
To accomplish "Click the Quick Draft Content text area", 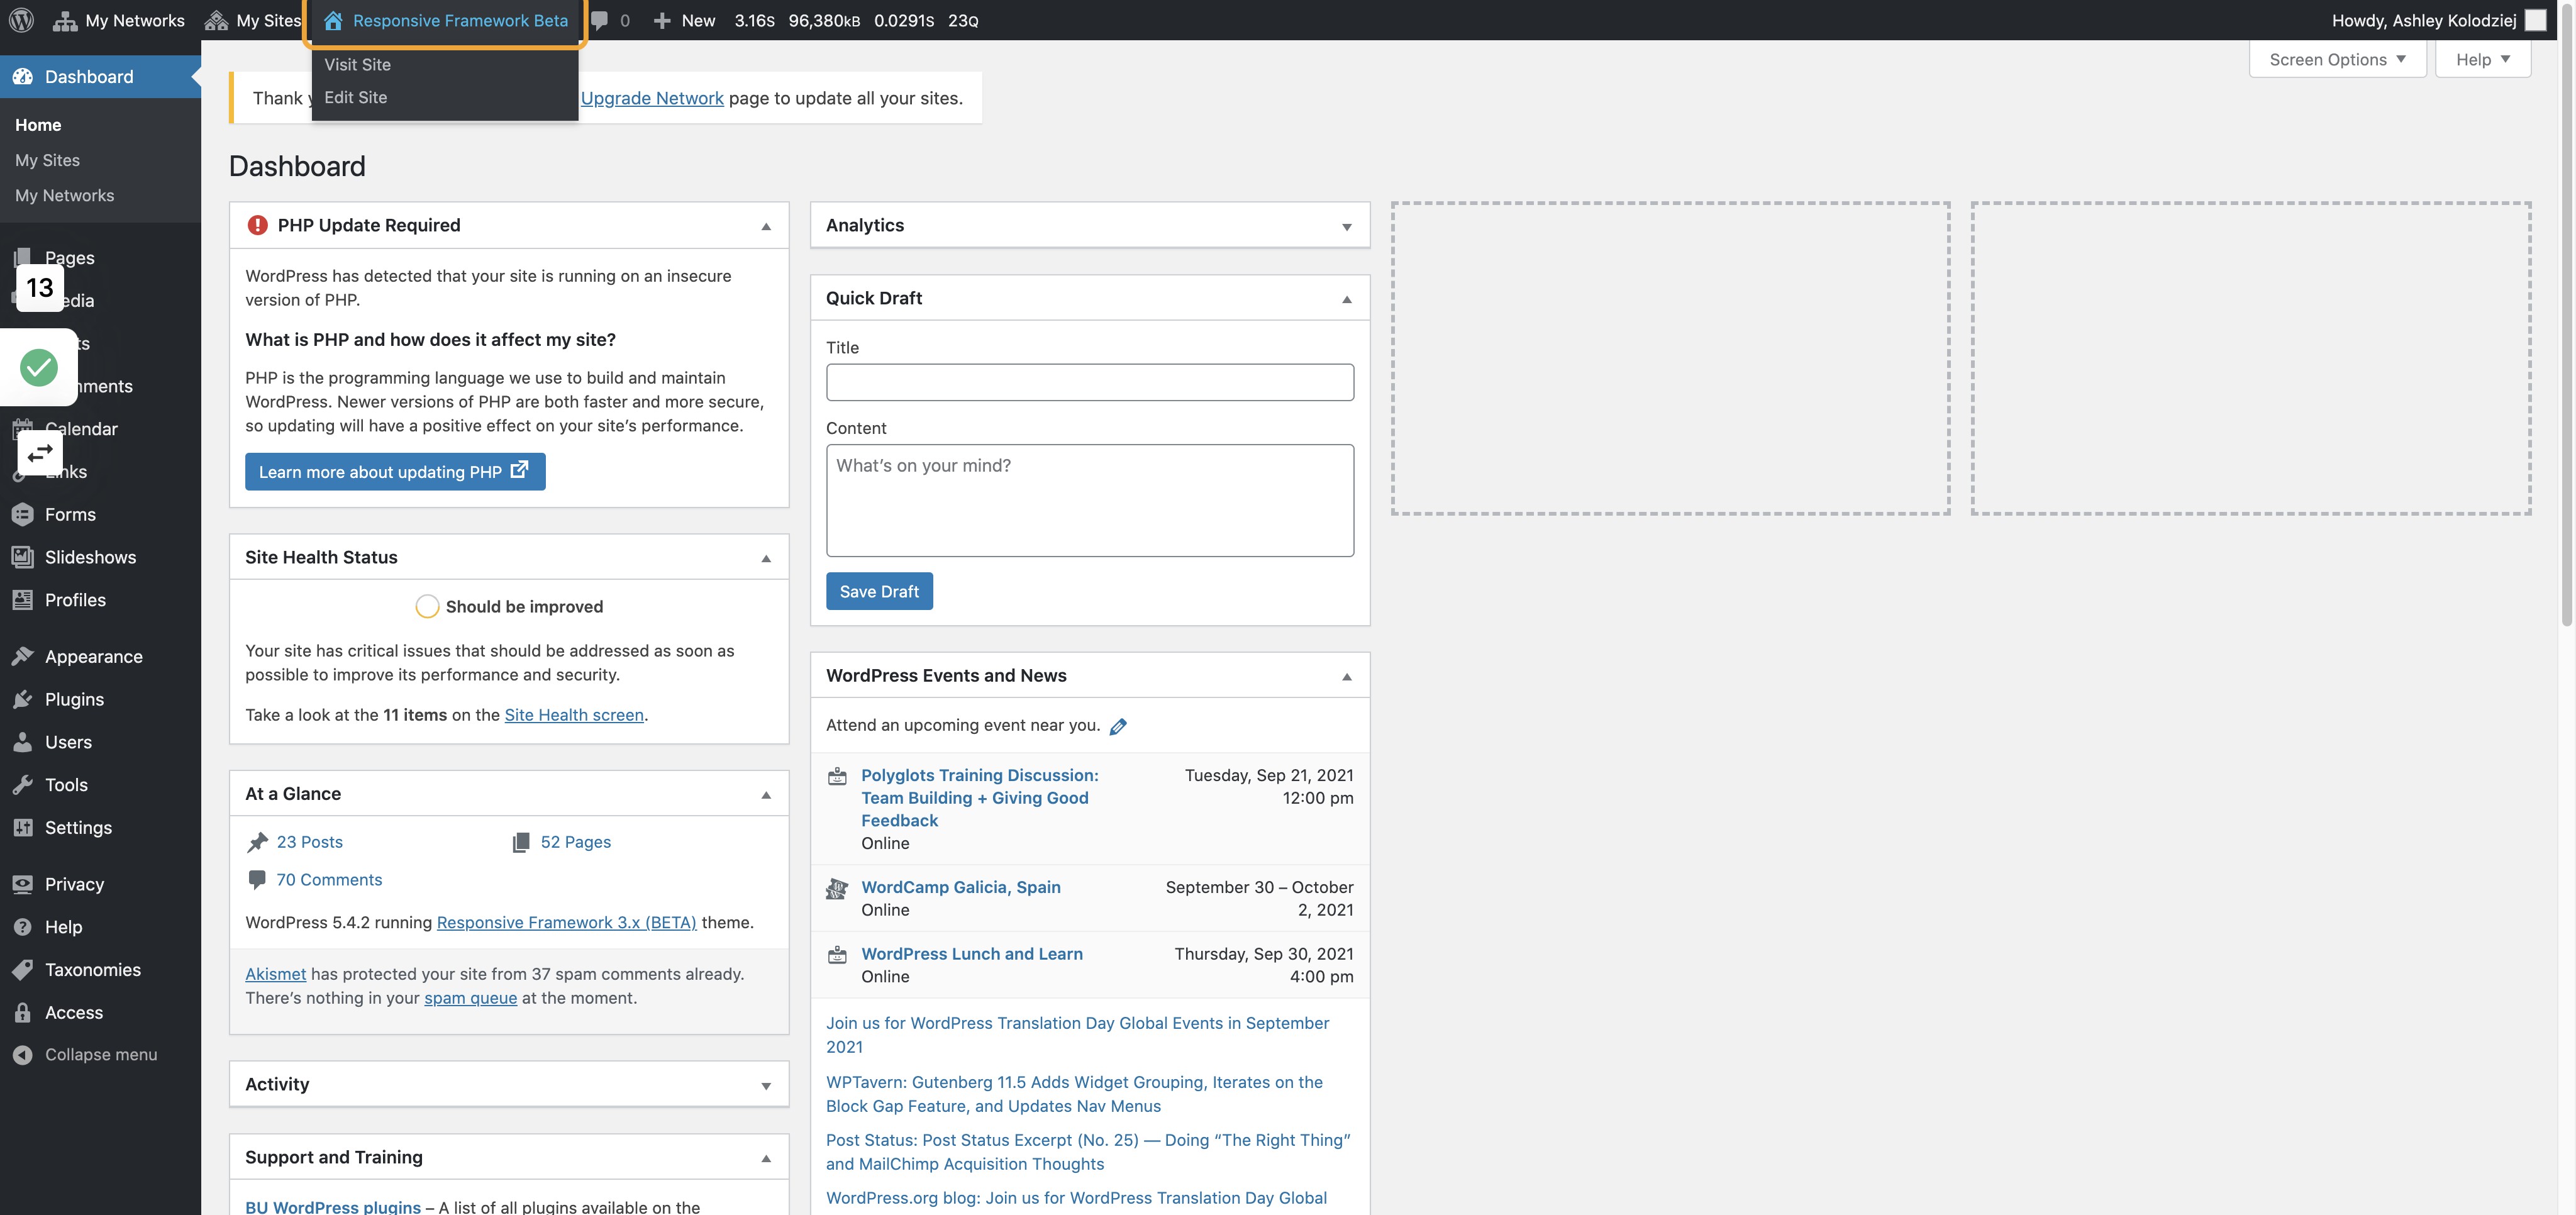I will [1090, 500].
